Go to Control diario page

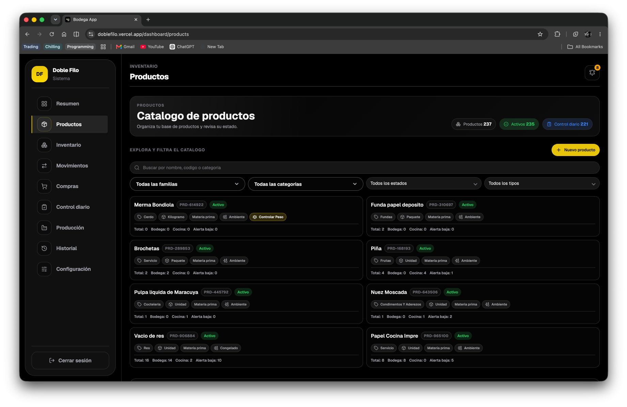point(70,207)
